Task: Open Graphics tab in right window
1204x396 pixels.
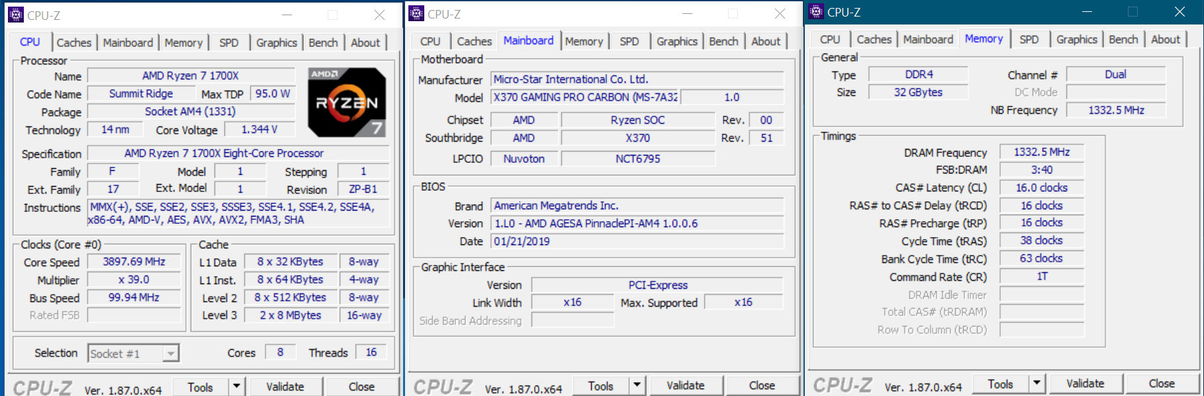Action: 1077,39
